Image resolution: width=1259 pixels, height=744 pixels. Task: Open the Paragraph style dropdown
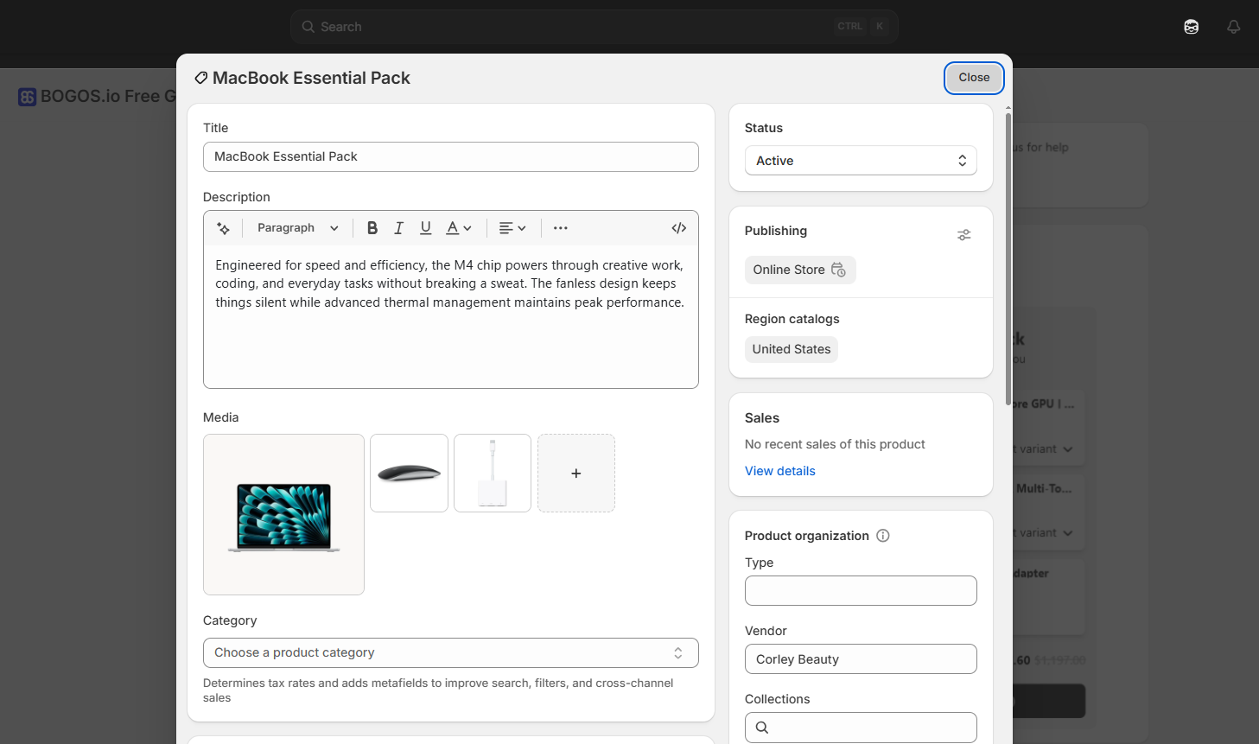(297, 228)
